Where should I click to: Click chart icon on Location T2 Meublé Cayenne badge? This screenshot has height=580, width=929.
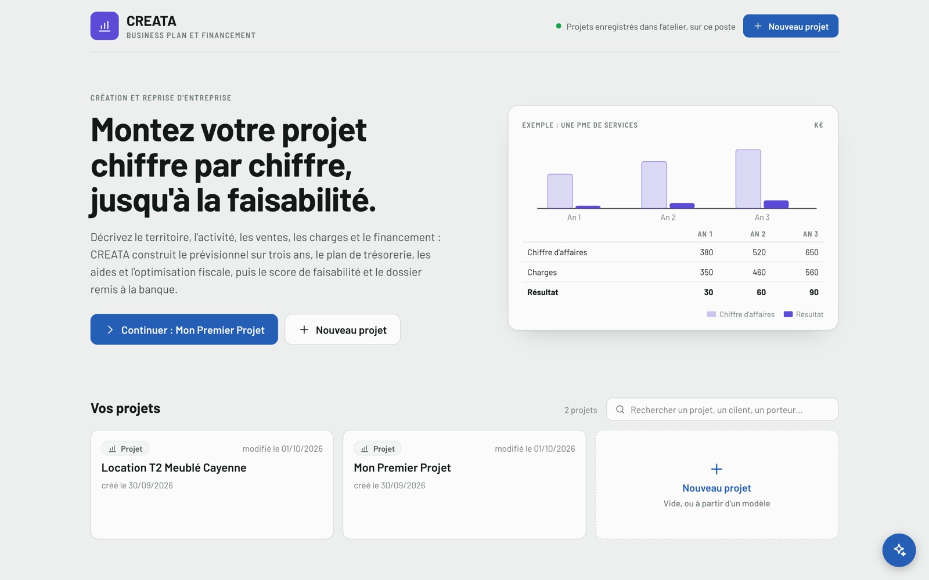(113, 449)
